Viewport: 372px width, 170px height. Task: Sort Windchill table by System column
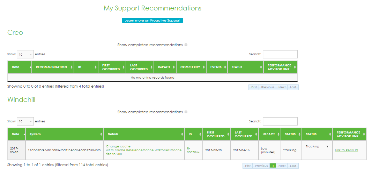65,134
